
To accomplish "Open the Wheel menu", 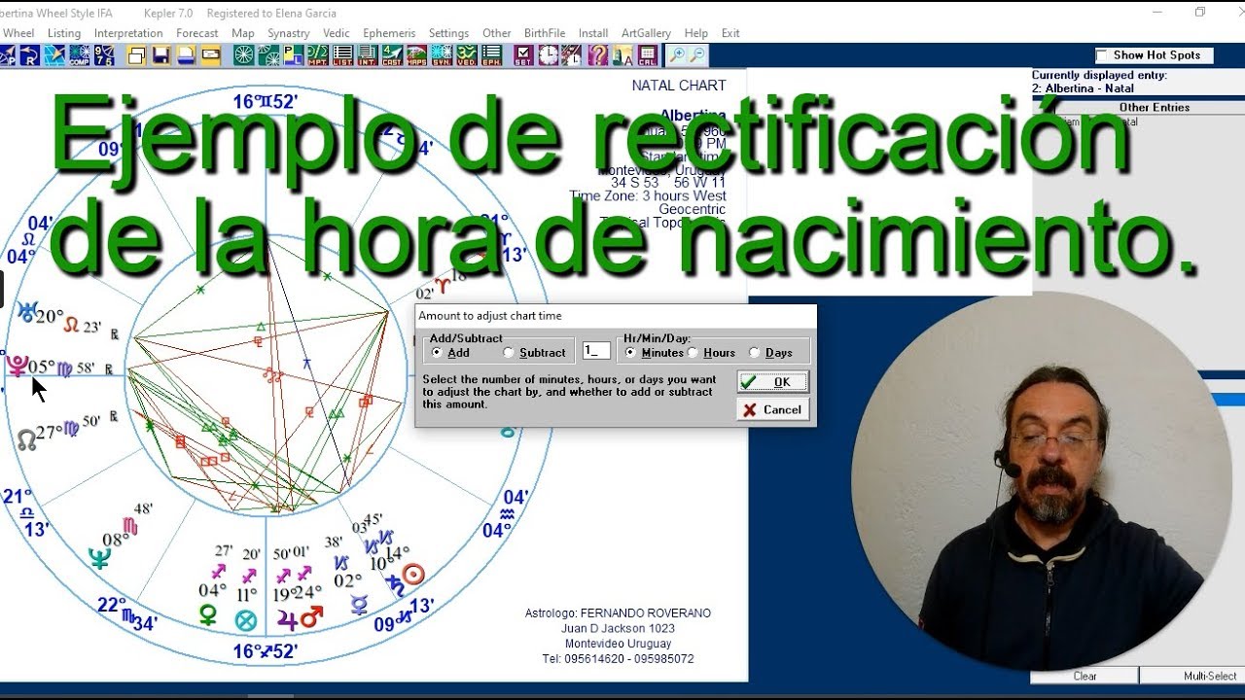I will [18, 33].
